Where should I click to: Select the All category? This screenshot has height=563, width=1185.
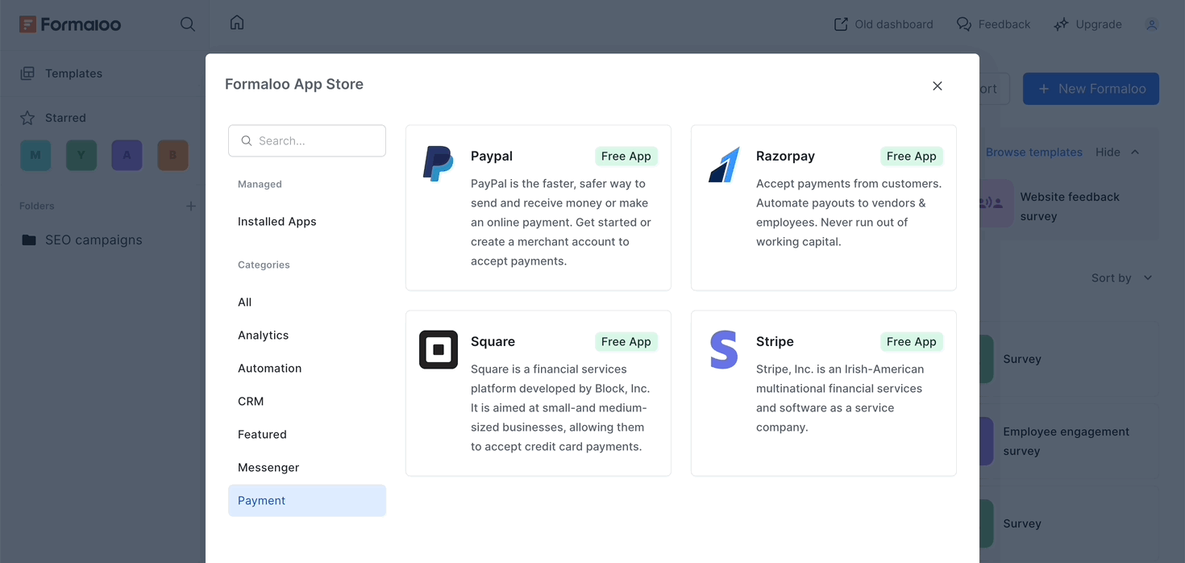pos(245,302)
